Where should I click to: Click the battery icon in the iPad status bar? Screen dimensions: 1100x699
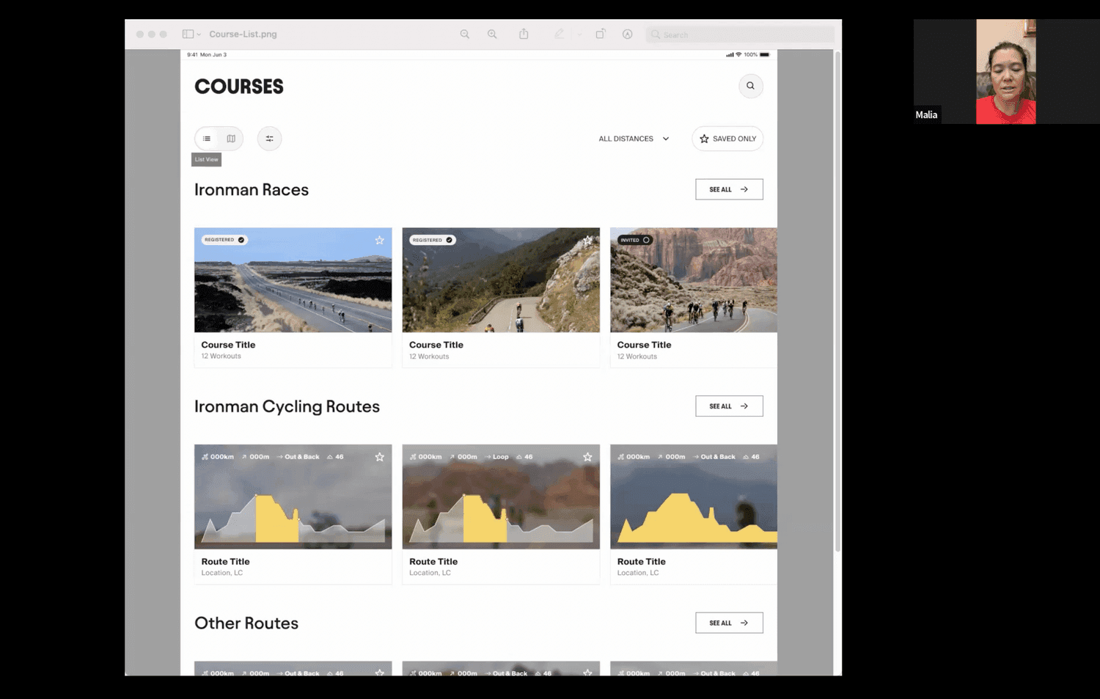click(x=765, y=55)
